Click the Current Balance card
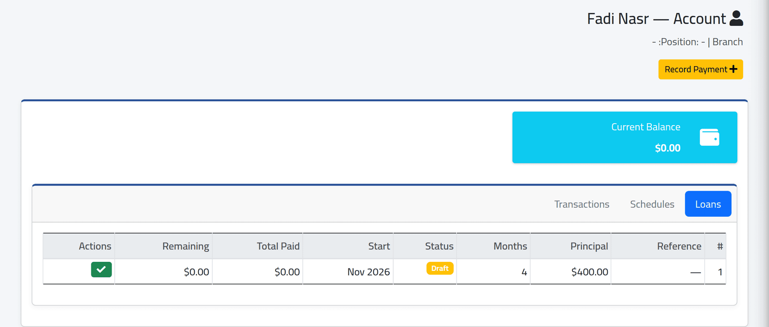 click(625, 138)
